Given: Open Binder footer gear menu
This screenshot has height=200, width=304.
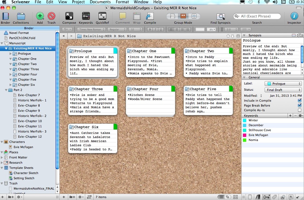Looking at the screenshot, I should 19,197.
